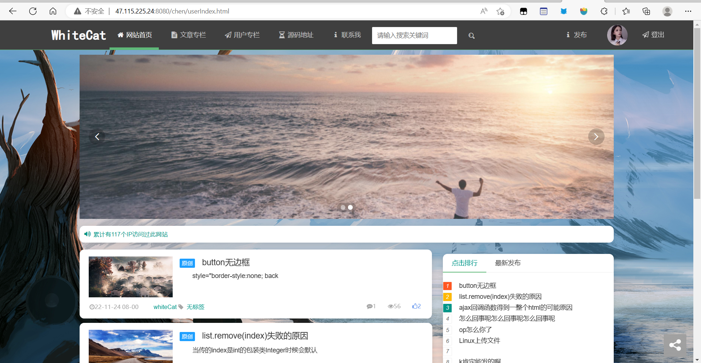Show previous carousel slide
This screenshot has height=363, width=701.
click(97, 137)
